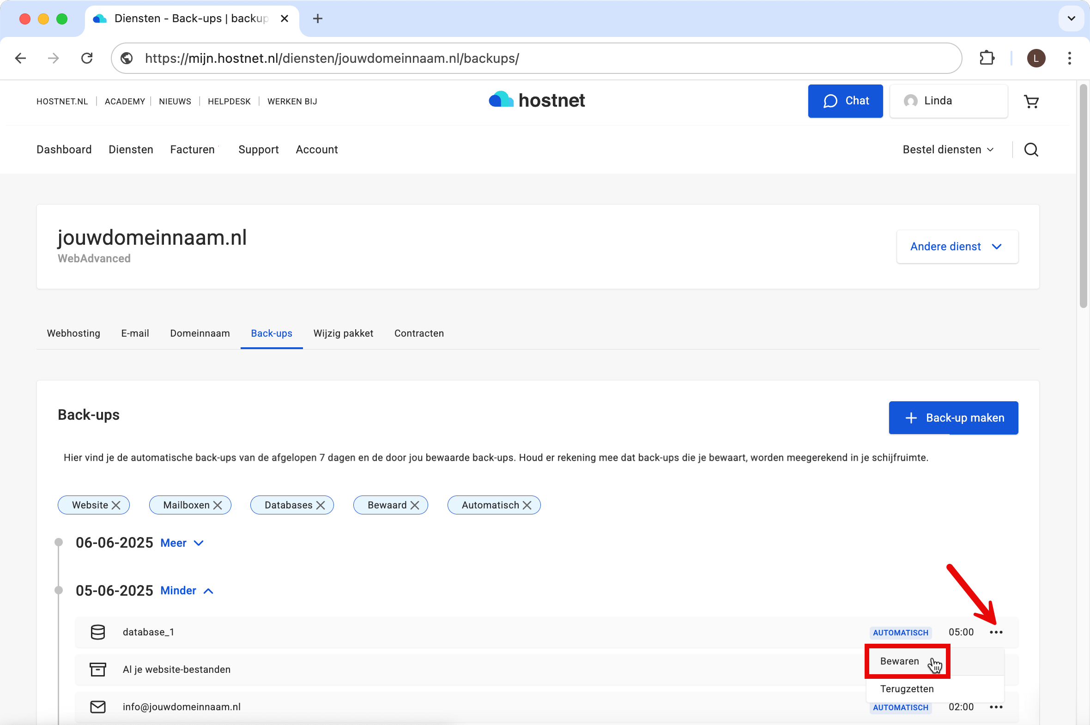1090x725 pixels.
Task: Open the three-dots menu for database_1
Action: point(996,632)
